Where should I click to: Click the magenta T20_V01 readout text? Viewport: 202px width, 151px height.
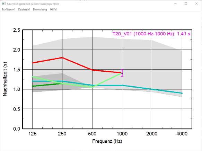point(151,34)
